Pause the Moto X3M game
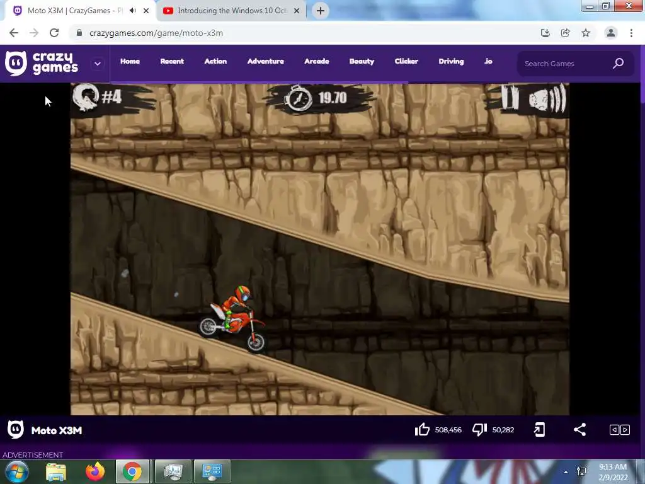645x484 pixels. 510,97
